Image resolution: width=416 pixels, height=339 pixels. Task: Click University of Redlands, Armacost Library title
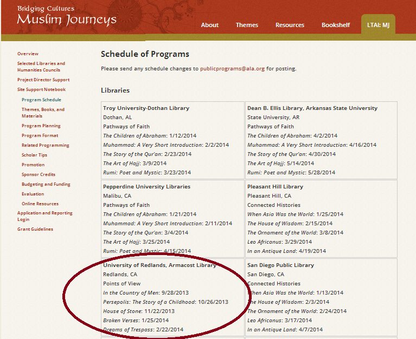tap(159, 265)
